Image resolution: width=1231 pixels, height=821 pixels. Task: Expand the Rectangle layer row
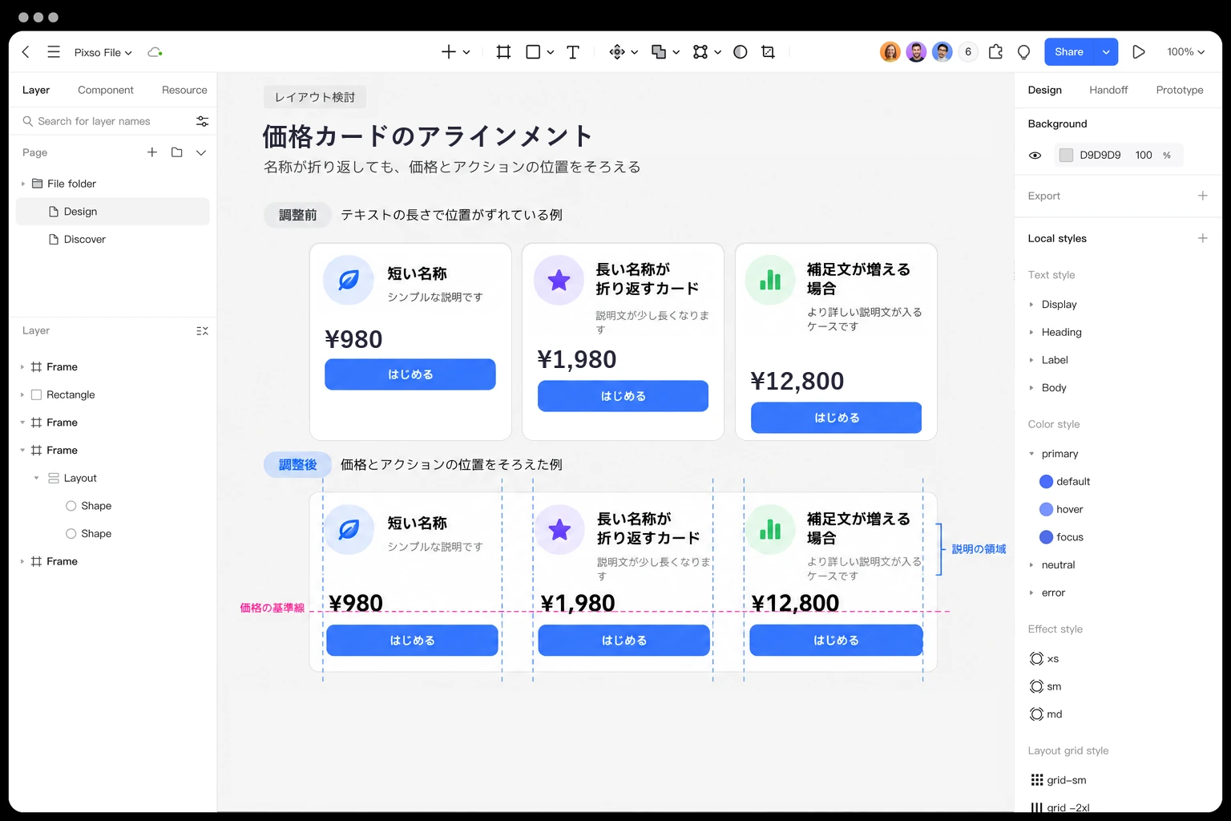(22, 394)
